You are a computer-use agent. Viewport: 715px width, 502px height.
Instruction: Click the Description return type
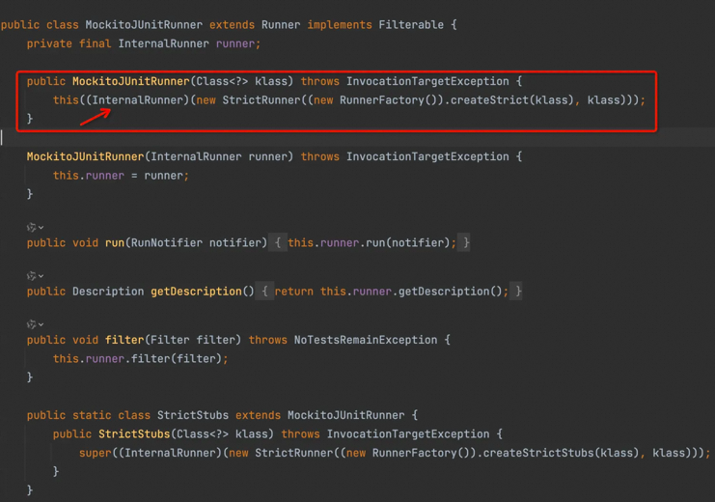[108, 292]
